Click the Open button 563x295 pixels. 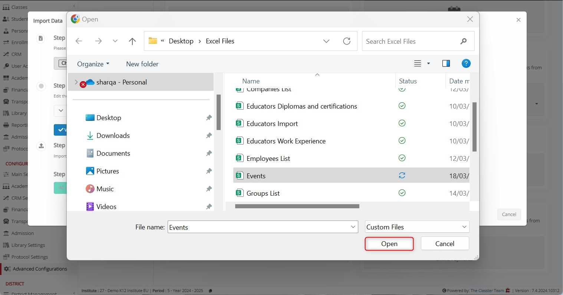[389, 244]
